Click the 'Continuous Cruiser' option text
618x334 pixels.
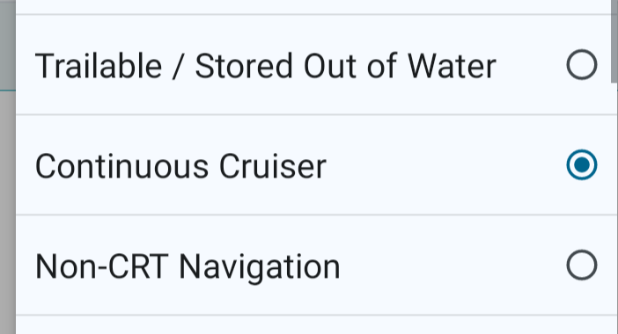[x=180, y=166]
